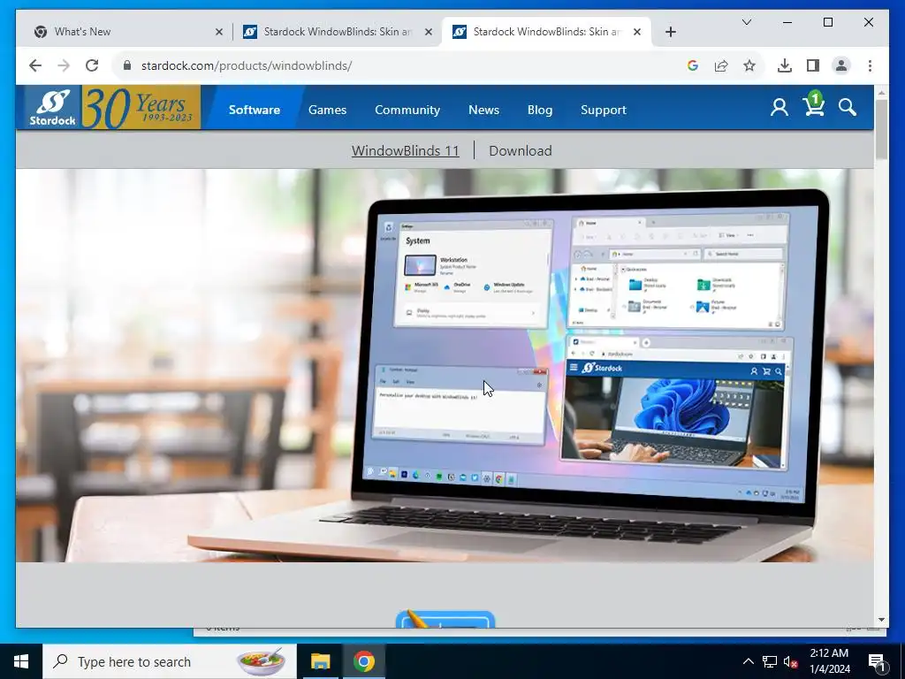Open the notification center
Image resolution: width=905 pixels, height=679 pixels.
coord(878,661)
